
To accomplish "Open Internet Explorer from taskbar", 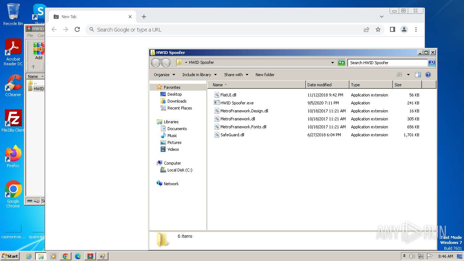I will coord(29,256).
